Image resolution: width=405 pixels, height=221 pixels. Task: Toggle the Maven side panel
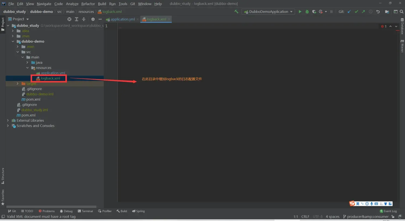click(402, 46)
